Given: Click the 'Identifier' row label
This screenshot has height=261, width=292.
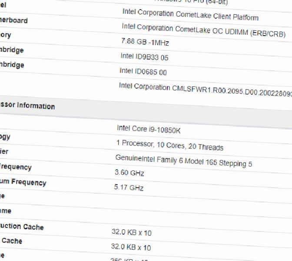Looking at the screenshot, I should point(4,152).
